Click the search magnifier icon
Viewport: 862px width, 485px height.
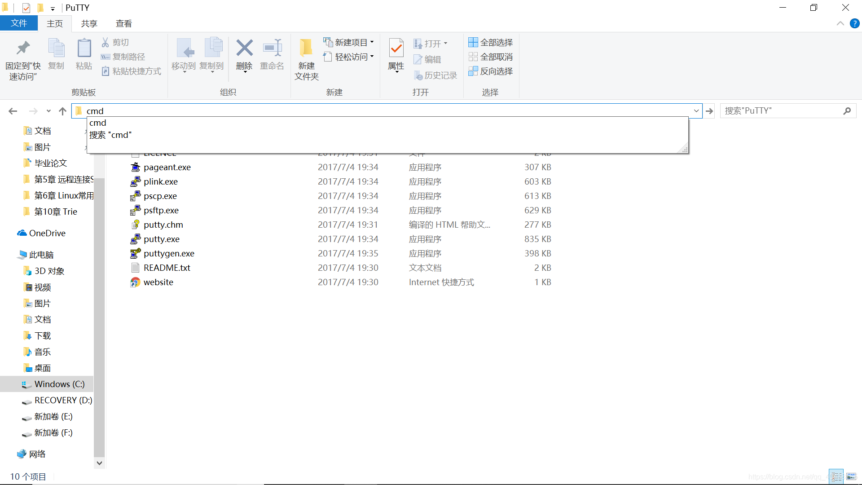coord(847,110)
